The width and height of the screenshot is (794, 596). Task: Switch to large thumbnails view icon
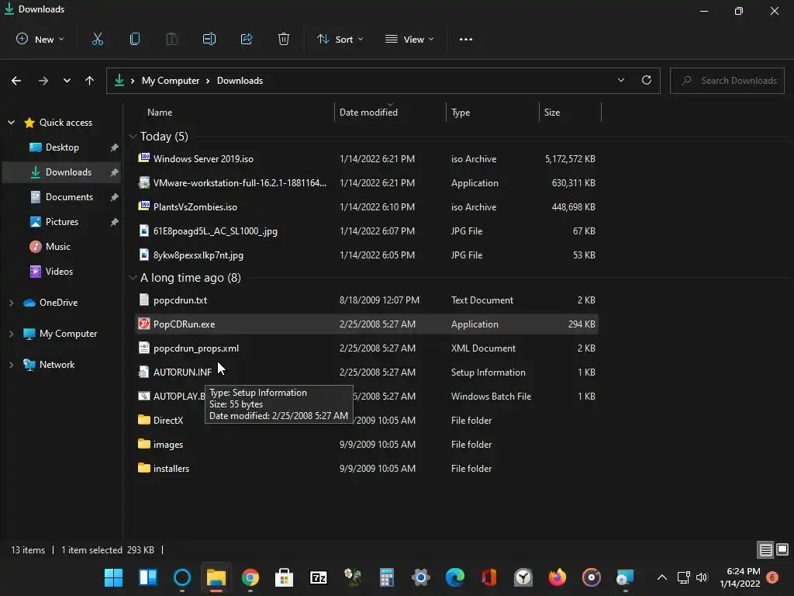(x=782, y=549)
